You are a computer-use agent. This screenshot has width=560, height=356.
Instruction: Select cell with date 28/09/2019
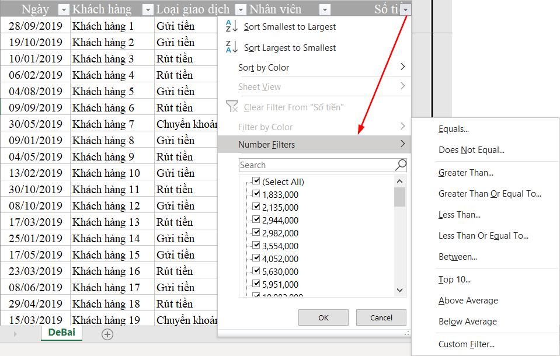coord(36,26)
